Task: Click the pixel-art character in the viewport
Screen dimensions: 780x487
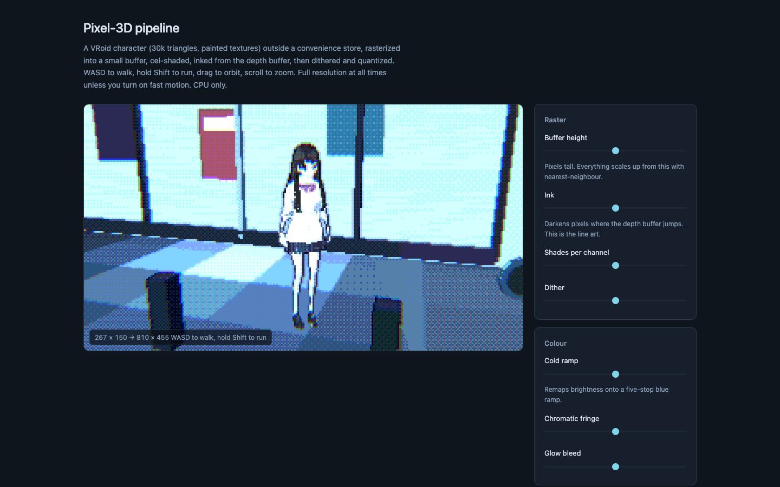Action: click(305, 235)
